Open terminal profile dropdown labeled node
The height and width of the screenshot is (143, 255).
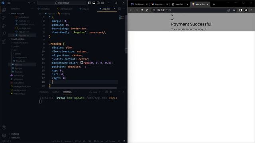click(x=93, y=92)
